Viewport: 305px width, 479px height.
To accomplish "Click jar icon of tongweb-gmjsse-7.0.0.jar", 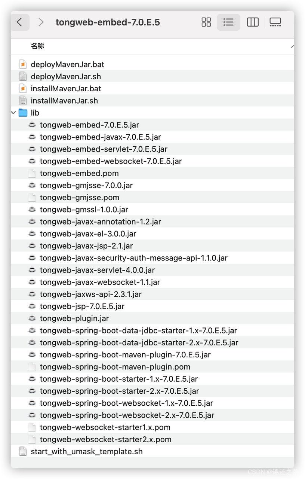I will click(32, 185).
